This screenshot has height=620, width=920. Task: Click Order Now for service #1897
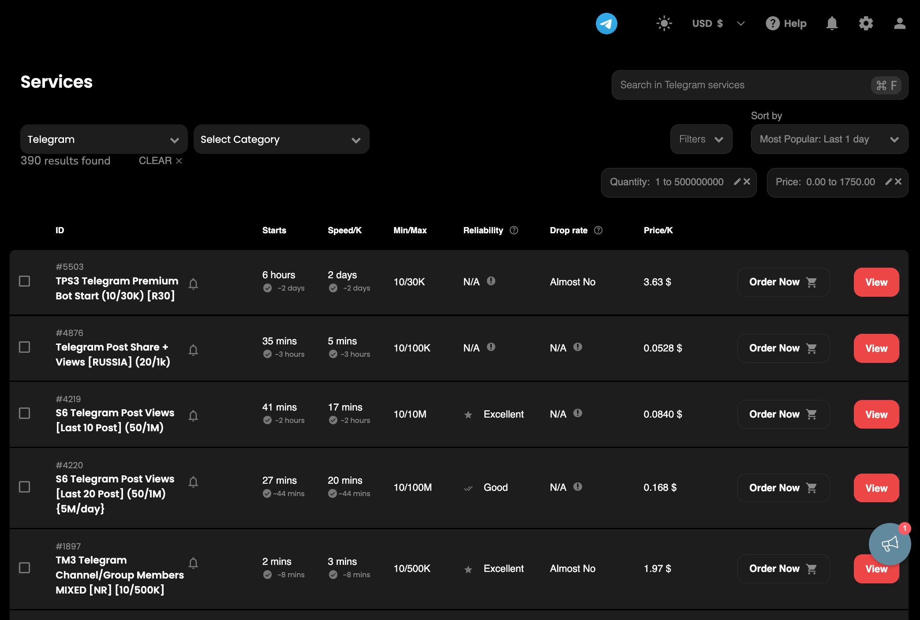783,569
